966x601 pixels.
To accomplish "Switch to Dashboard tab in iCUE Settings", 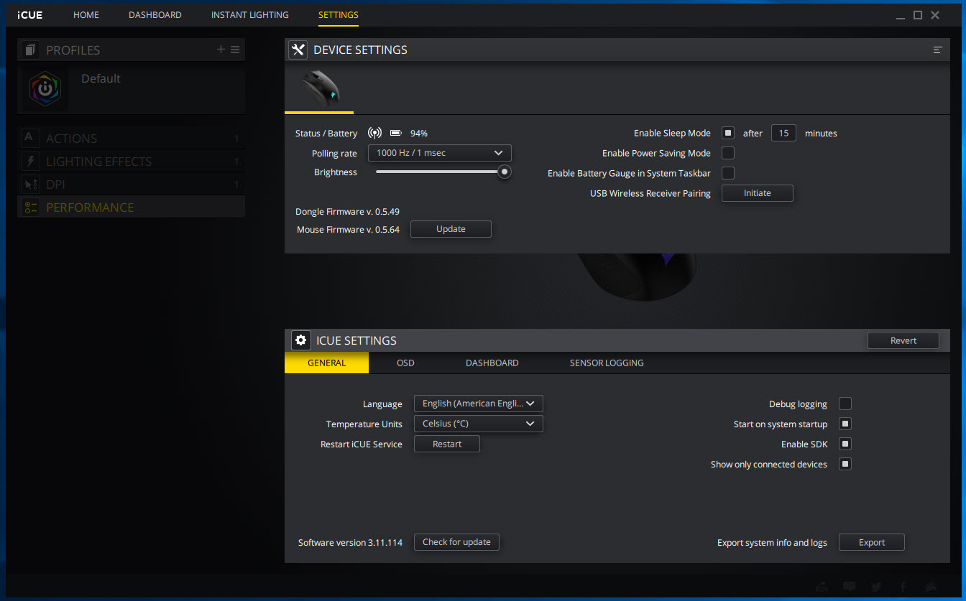I will [x=492, y=363].
